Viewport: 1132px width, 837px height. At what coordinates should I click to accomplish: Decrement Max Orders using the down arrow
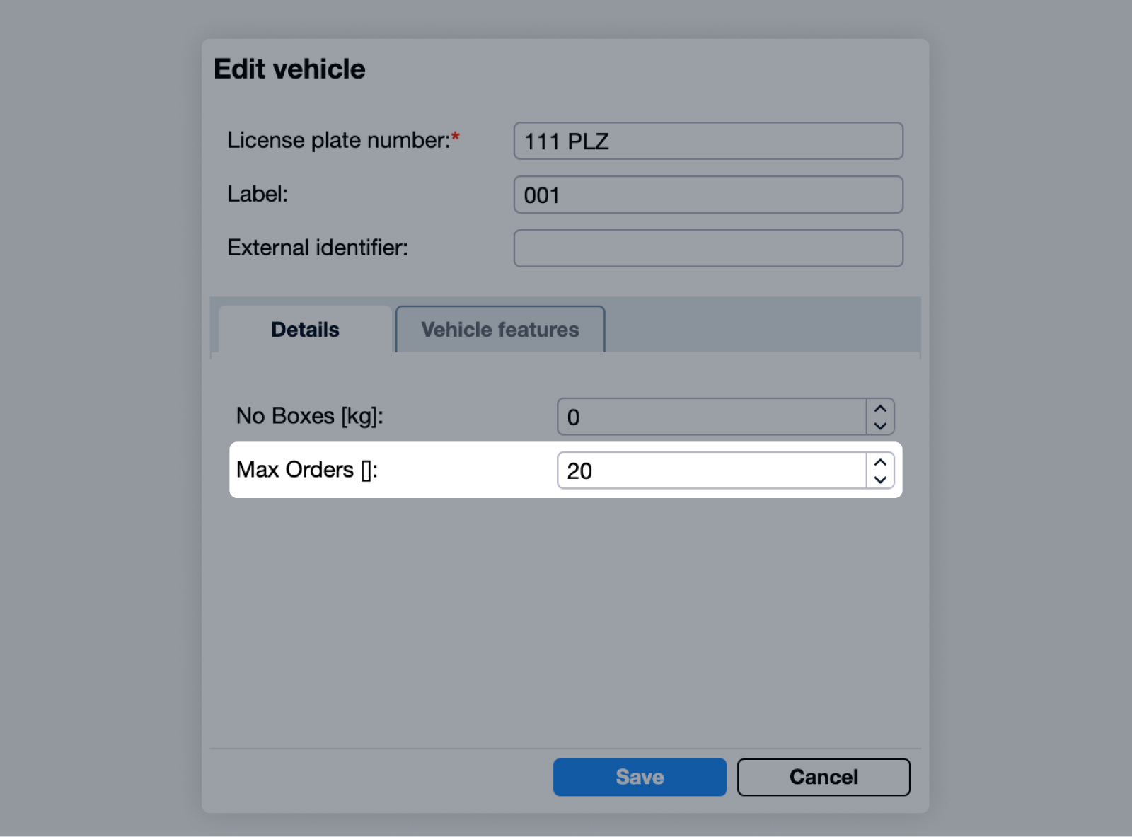coord(880,480)
